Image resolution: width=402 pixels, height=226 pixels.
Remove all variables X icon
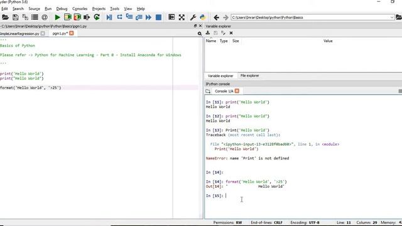click(231, 33)
